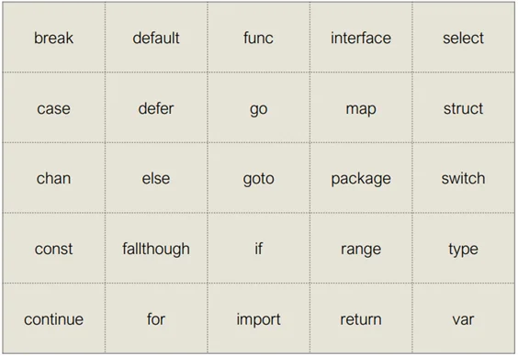
Task: Click the 'continue' keyword
Action: [x=54, y=319]
